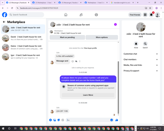Click the $1,700 listing title in chat header
164x131 pixels.
pos(68,33)
